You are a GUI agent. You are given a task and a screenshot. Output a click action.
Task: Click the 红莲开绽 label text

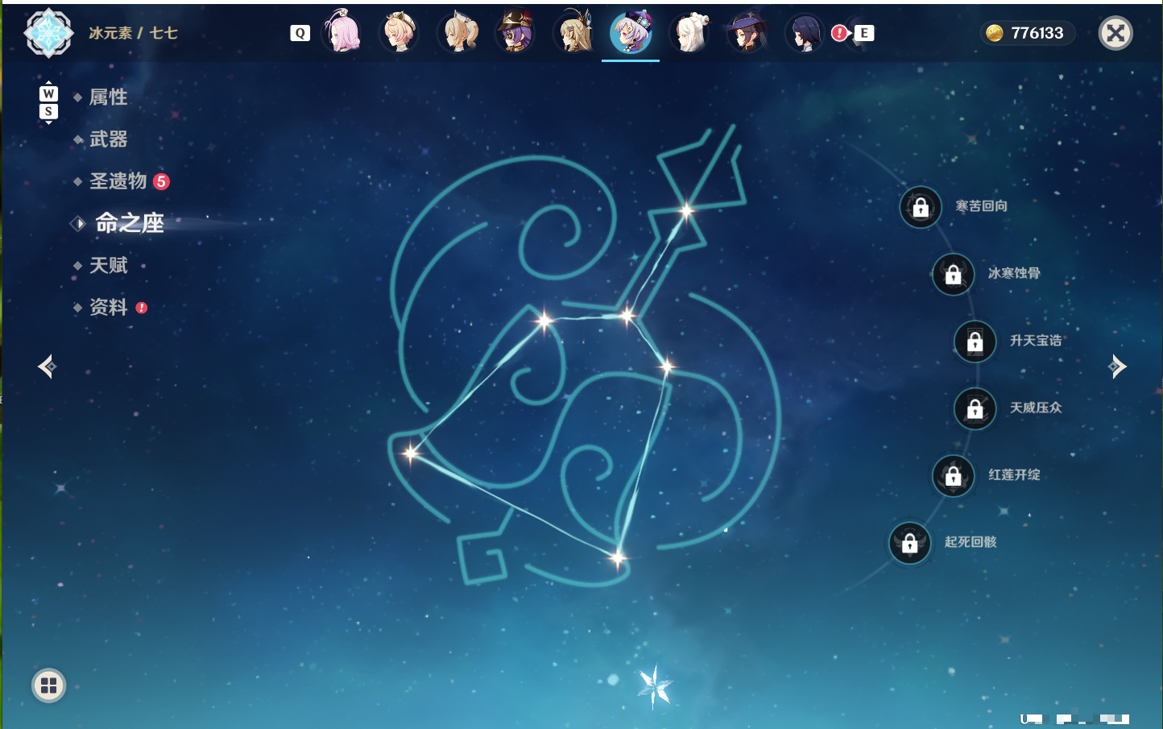(x=1014, y=474)
